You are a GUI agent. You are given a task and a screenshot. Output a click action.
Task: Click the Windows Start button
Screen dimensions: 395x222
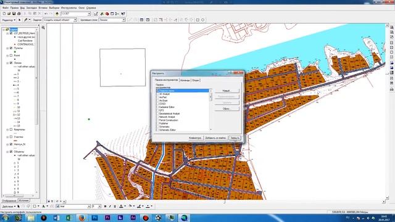[x=6, y=218]
